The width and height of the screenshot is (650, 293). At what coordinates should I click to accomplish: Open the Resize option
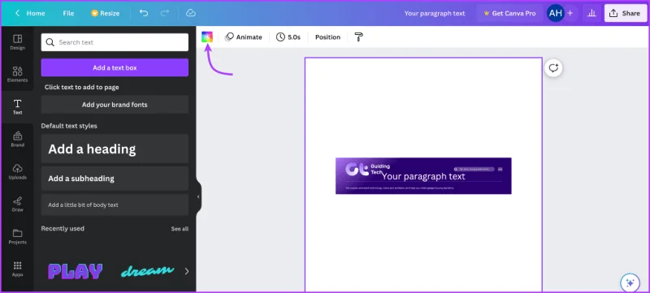106,13
